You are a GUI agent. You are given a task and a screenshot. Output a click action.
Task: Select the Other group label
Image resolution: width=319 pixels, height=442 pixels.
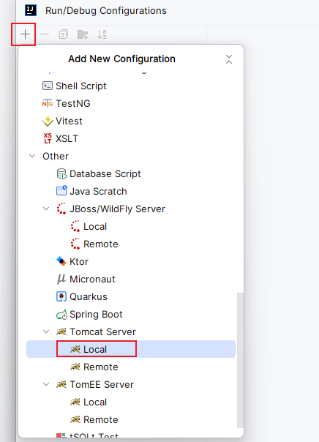[x=56, y=156]
